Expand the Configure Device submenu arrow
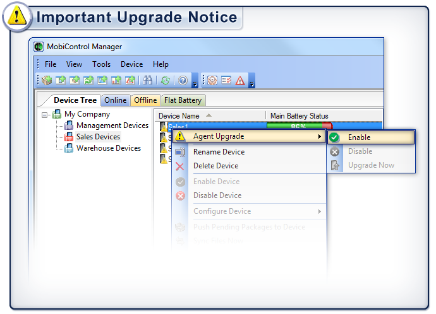This screenshot has width=436, height=314. (x=320, y=211)
